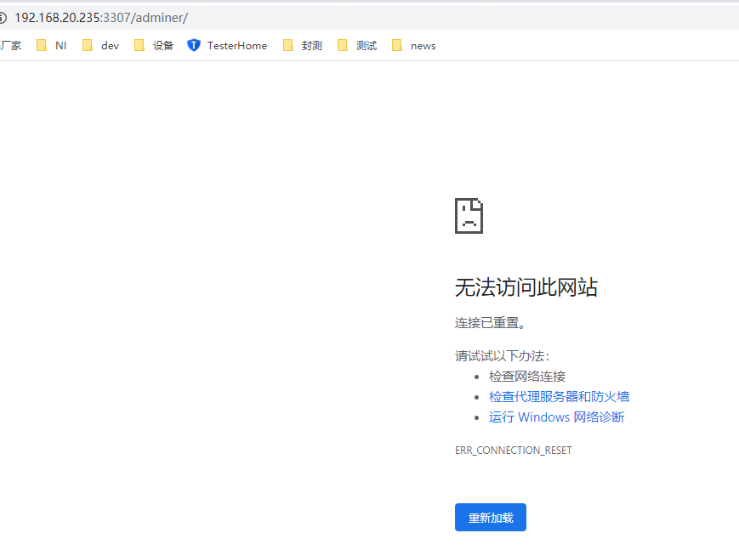Click the TesterHome shield icon
Screen dimensions: 739x550
[193, 46]
